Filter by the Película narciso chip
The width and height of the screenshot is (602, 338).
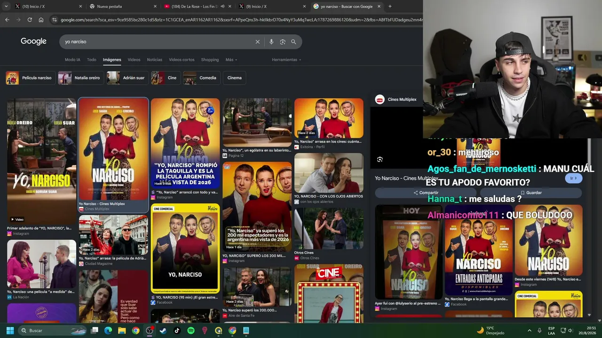click(31, 78)
